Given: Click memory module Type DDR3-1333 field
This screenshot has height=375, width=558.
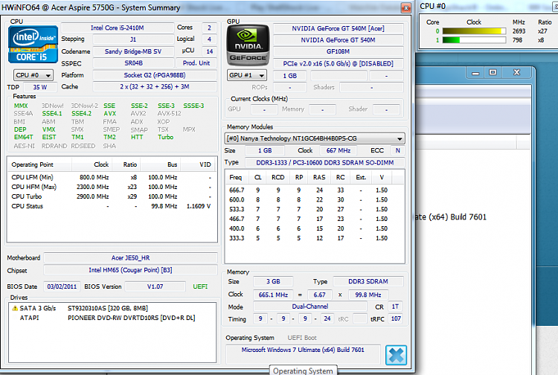Looking at the screenshot, I should click(325, 163).
